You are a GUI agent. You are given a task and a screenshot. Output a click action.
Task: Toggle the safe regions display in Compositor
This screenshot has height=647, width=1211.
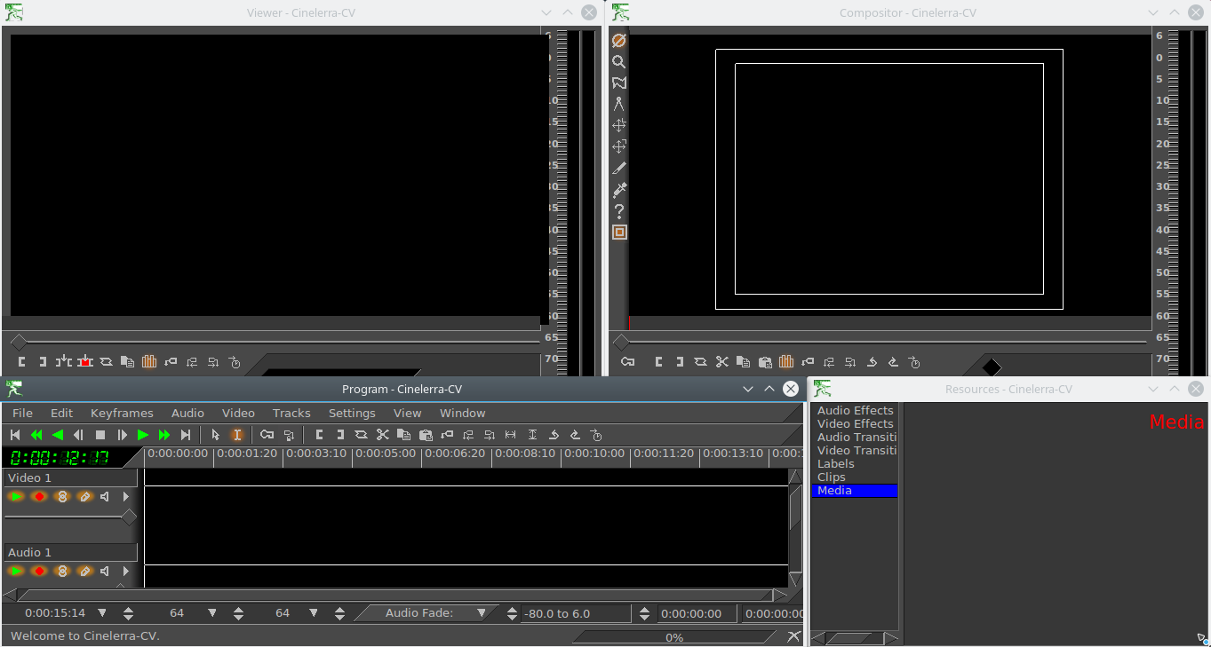619,233
